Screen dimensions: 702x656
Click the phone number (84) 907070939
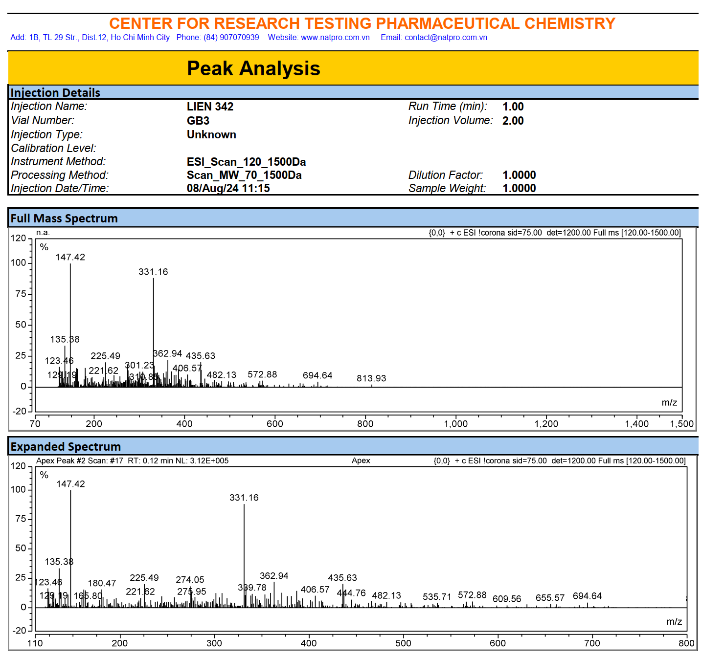[x=231, y=38]
